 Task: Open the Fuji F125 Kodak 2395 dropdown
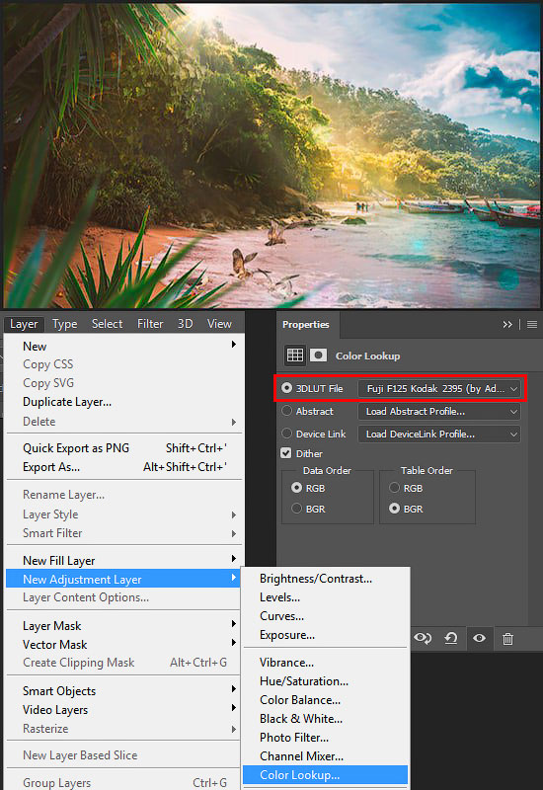pyautogui.click(x=439, y=388)
